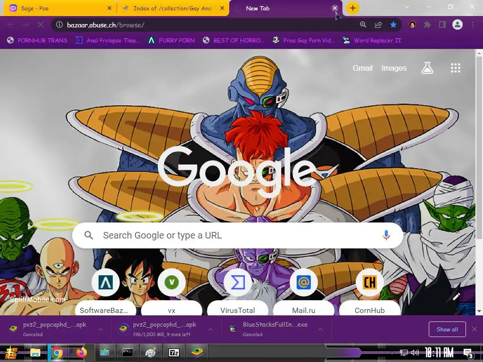Open the VirusTotal shortcut tile

click(x=238, y=292)
